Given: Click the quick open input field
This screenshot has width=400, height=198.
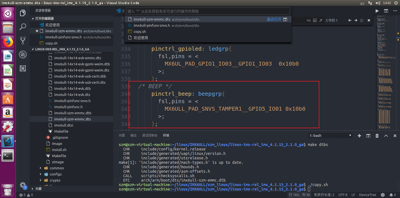Looking at the screenshot, I should pos(208,11).
